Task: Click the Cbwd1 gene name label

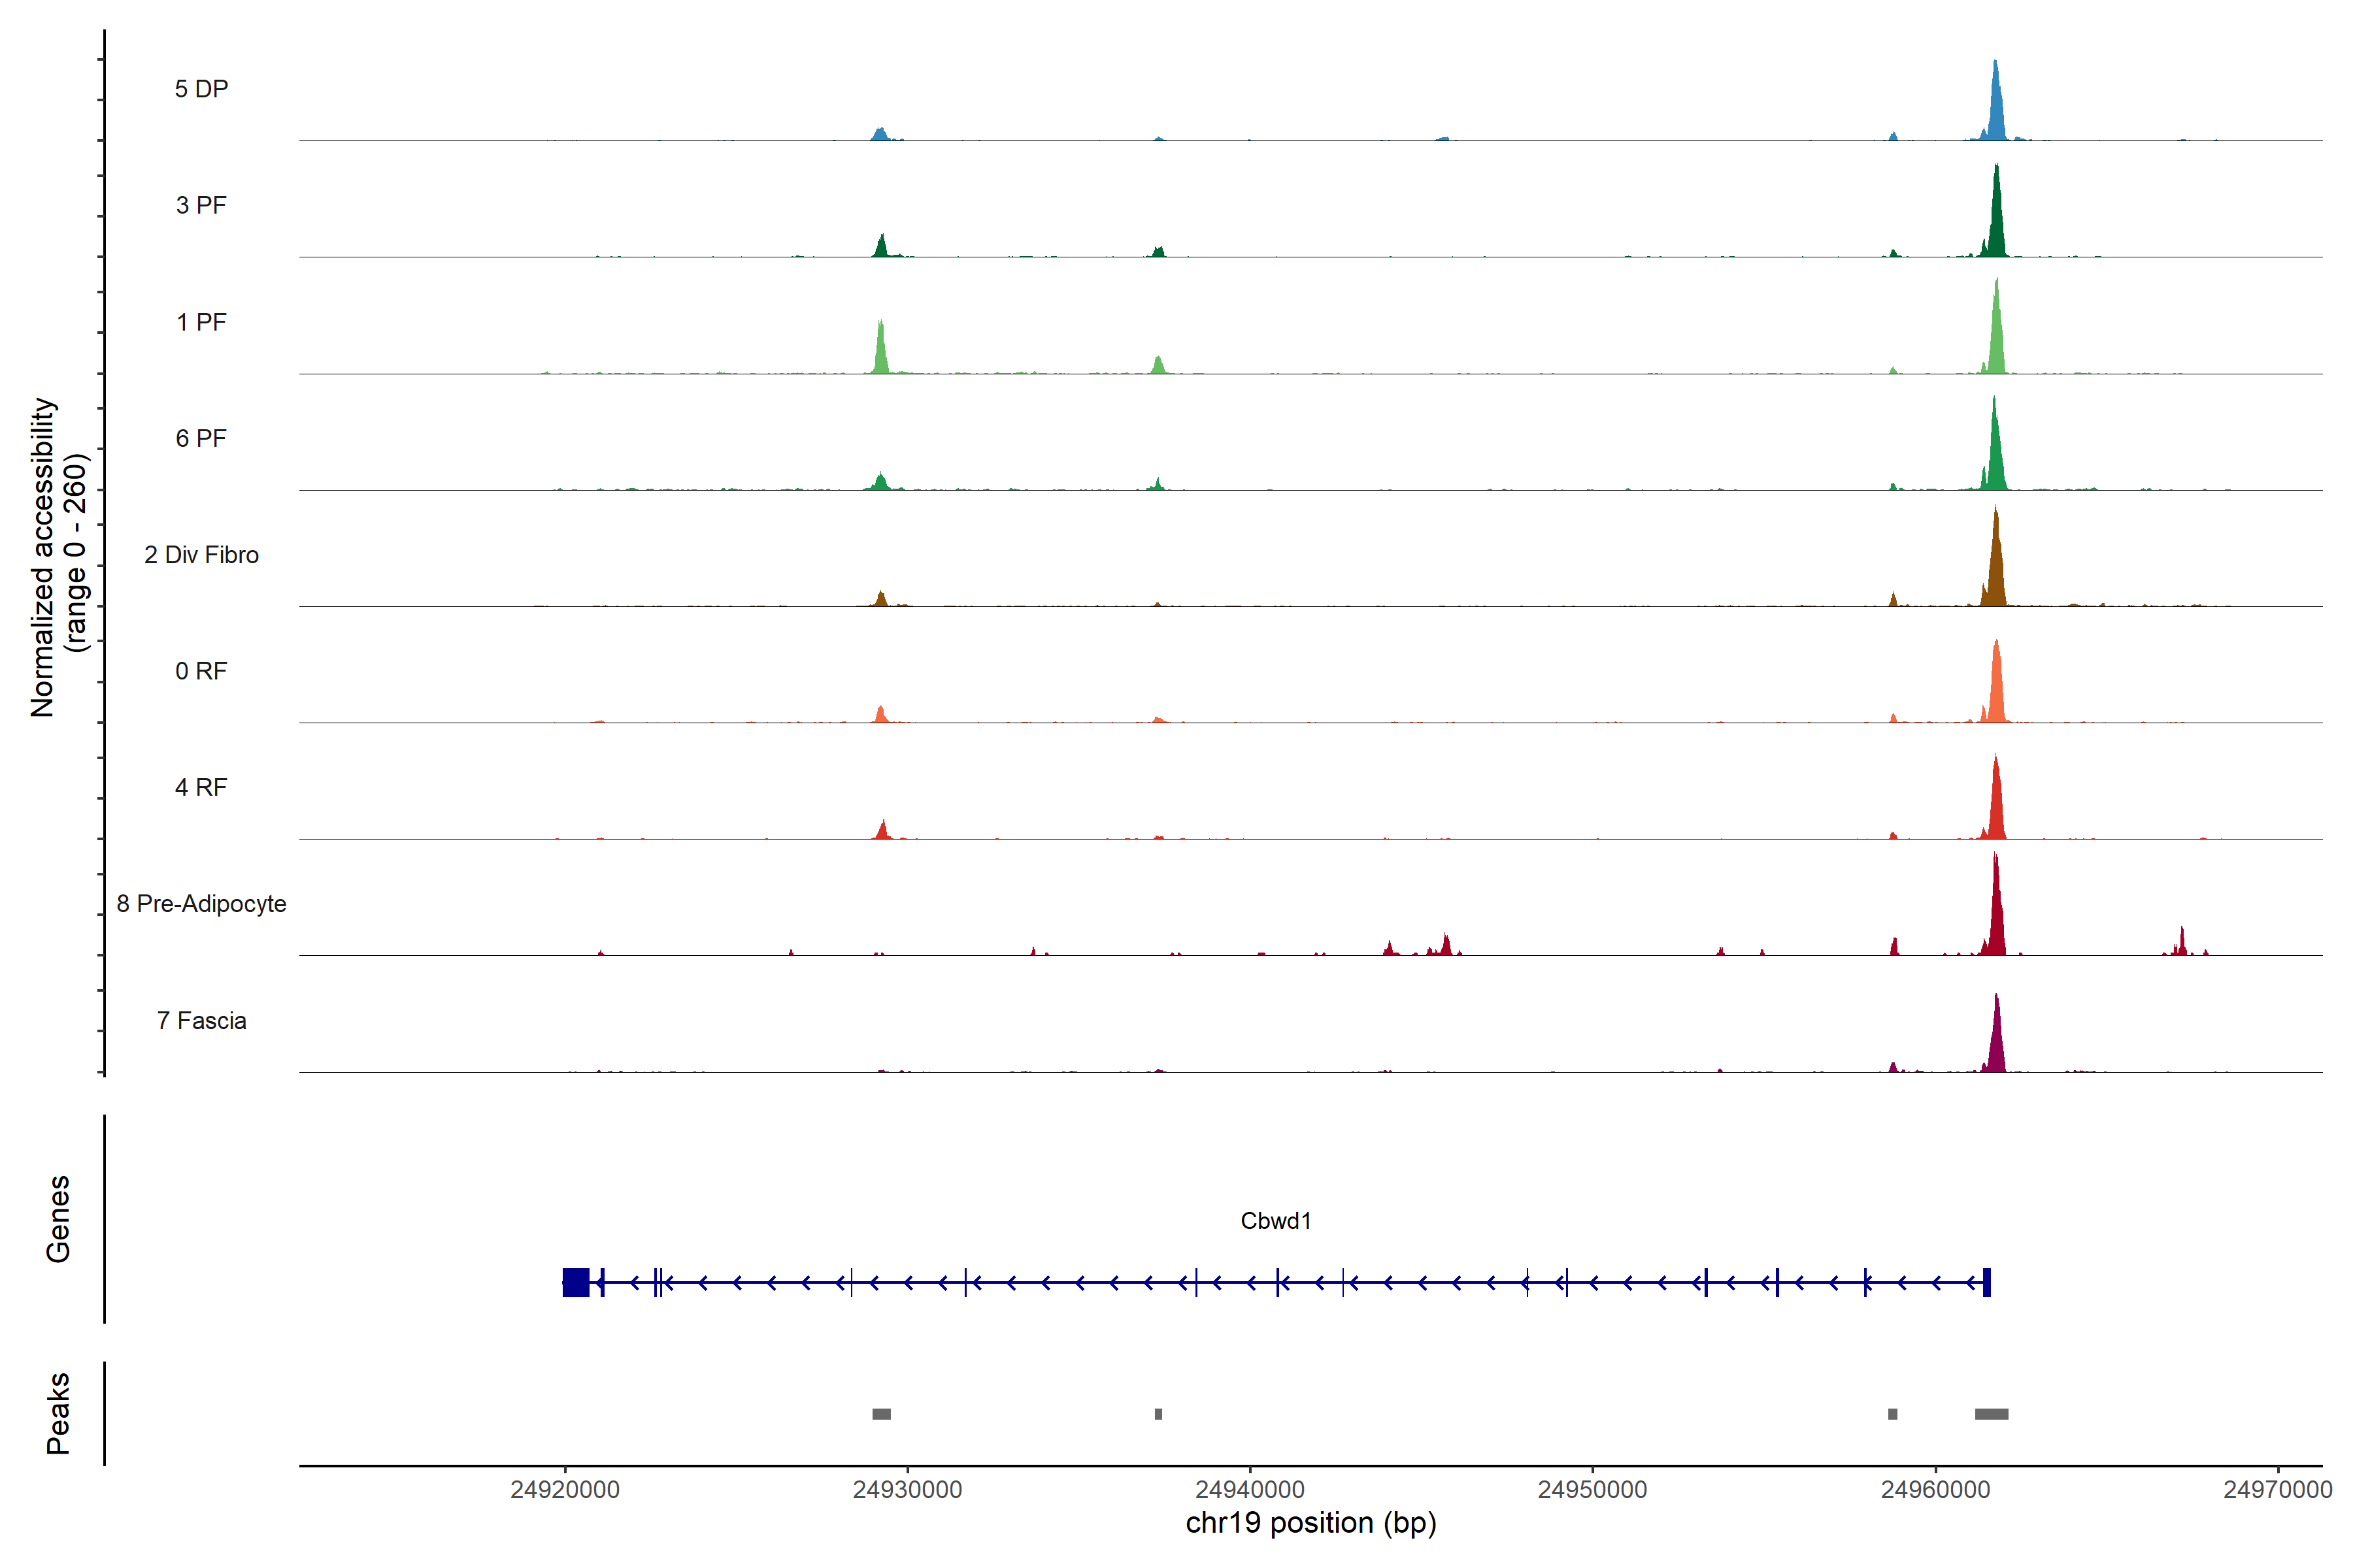Action: click(1276, 1221)
